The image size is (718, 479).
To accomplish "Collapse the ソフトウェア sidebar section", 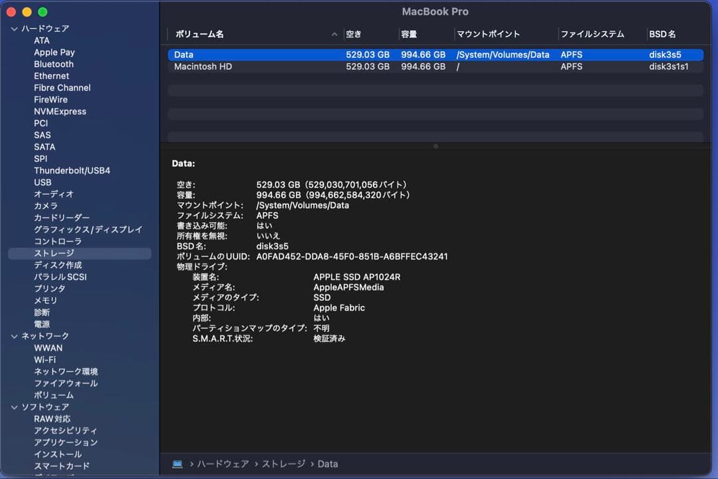I will click(x=14, y=406).
